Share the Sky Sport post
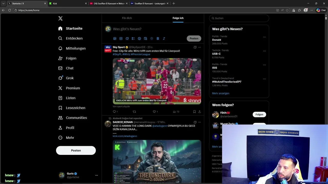This screenshot has height=184, width=328. [200, 112]
